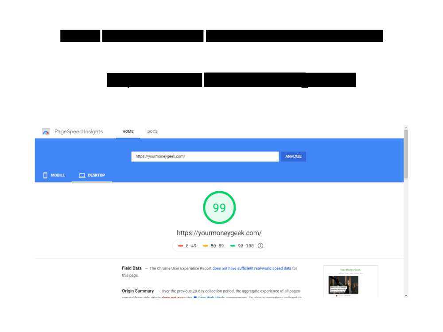Click the 99 performance score gauge
Viewport: 443px width, 332px height.
tap(219, 208)
